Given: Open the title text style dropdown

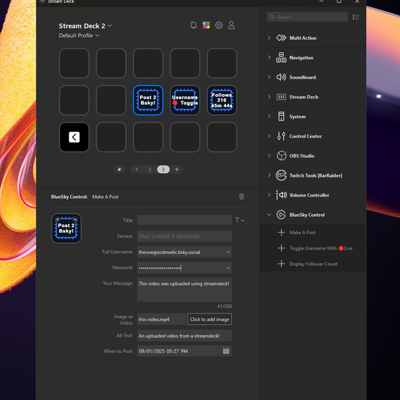Looking at the screenshot, I should point(240,220).
